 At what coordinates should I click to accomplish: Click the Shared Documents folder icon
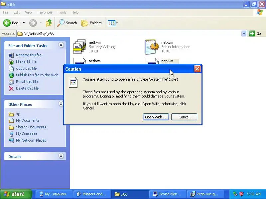pyautogui.click(x=11, y=127)
